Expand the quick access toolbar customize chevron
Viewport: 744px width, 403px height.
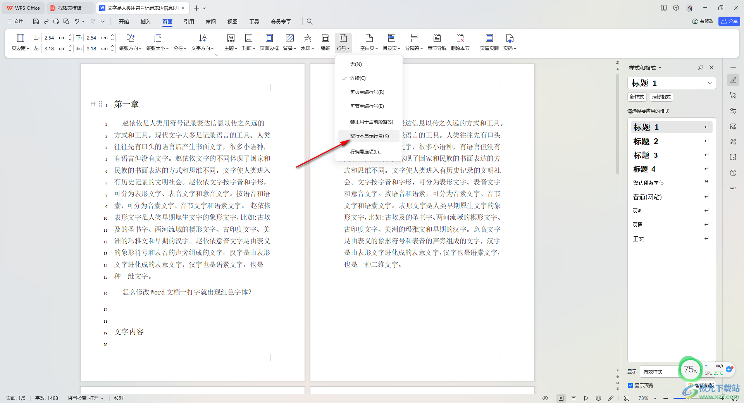(103, 21)
